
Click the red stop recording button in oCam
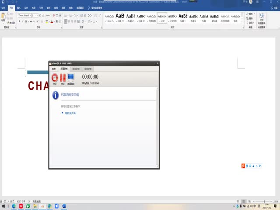[x=55, y=78]
